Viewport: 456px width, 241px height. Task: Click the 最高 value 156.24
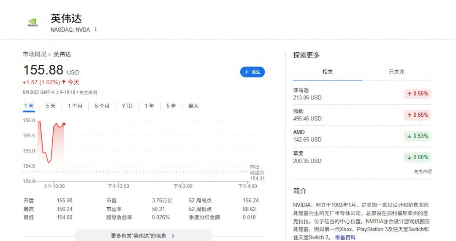click(65, 209)
